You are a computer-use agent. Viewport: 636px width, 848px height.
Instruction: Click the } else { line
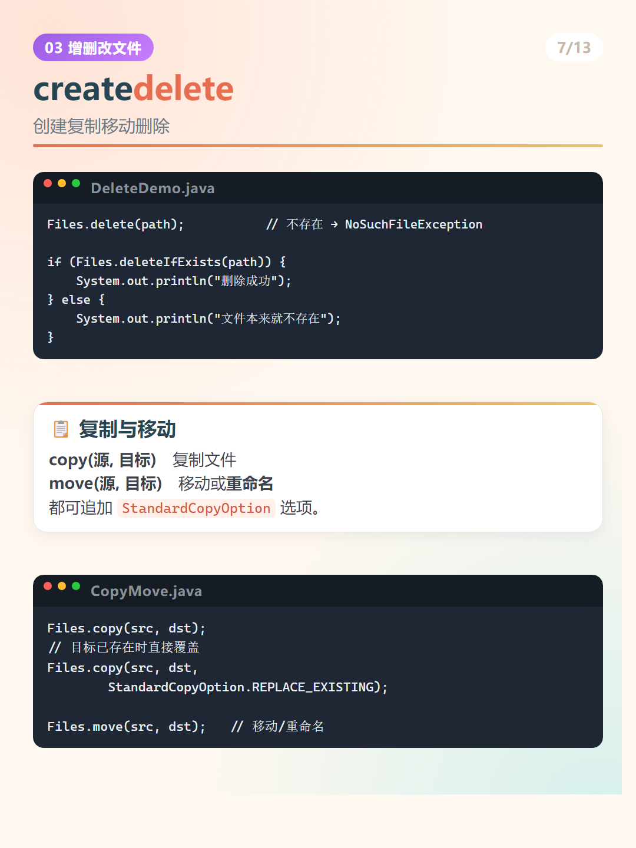tap(76, 300)
